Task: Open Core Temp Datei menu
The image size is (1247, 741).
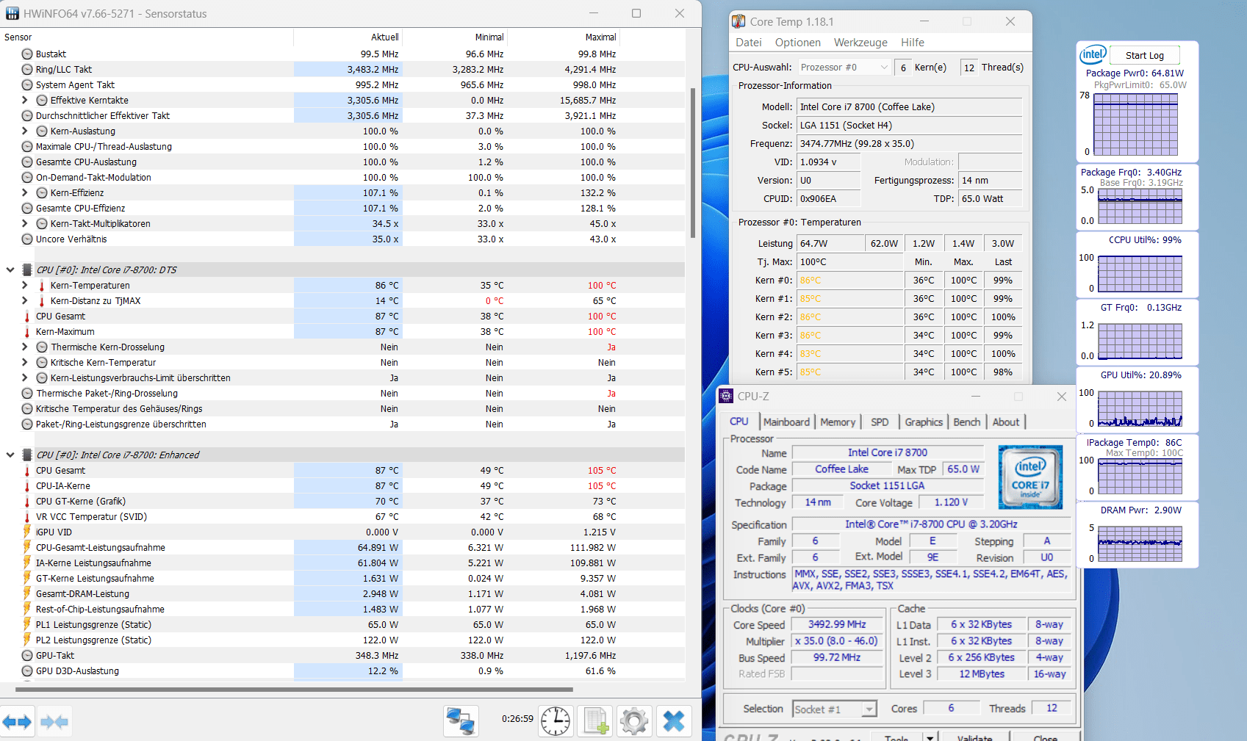Action: (749, 43)
